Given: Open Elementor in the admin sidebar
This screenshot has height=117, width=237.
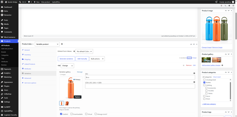Looking at the screenshot, I should coord(8,15).
